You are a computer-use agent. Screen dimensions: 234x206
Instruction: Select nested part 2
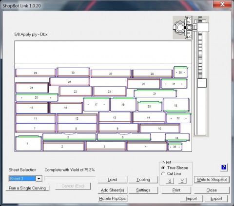(x=63, y=146)
